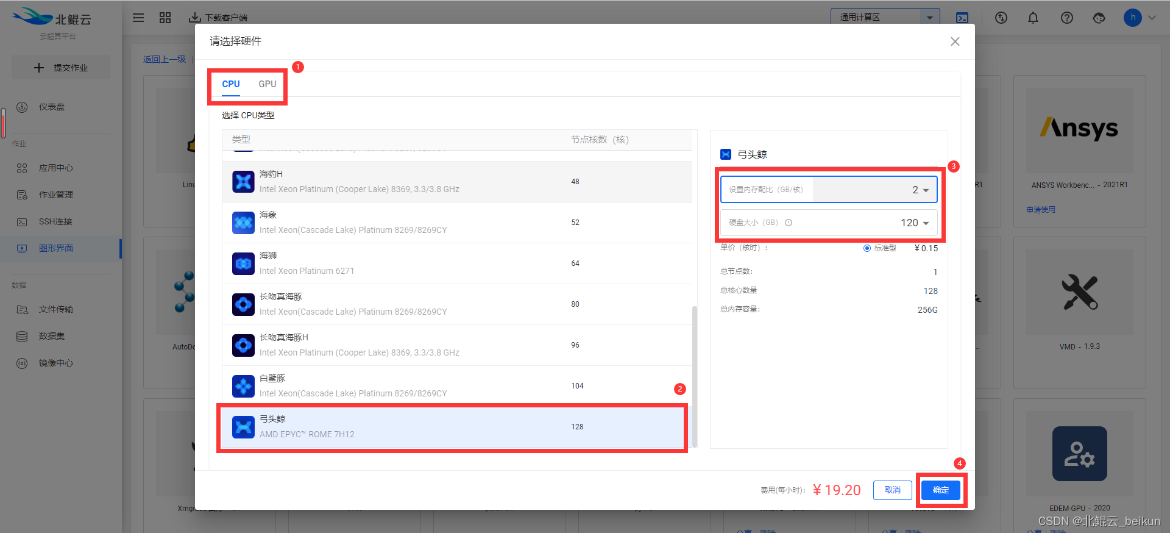Select the 海豹H CPU row icon

[x=243, y=182]
